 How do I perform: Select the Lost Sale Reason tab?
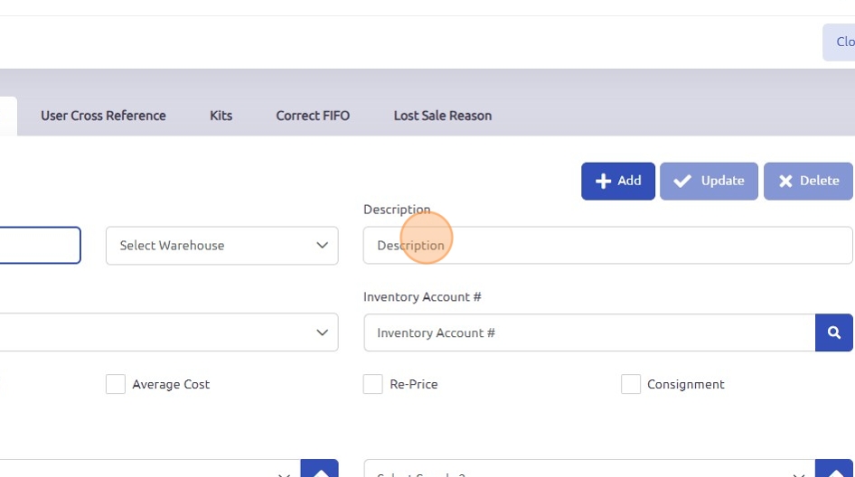point(443,116)
